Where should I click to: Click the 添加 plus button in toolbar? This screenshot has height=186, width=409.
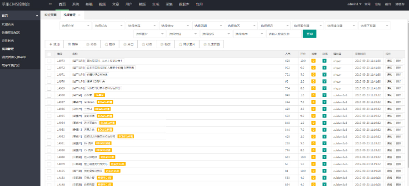pyautogui.click(x=54, y=44)
